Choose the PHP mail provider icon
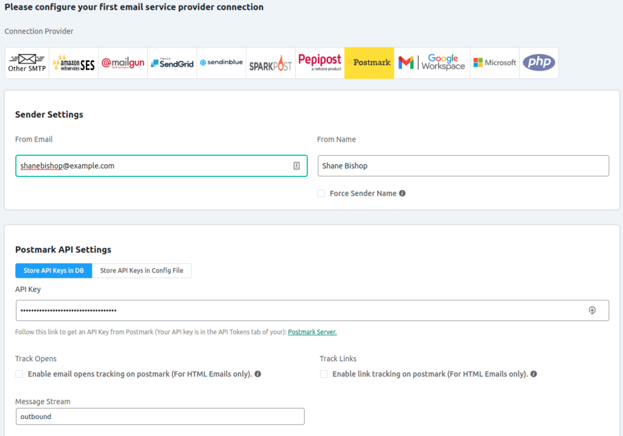The height and width of the screenshot is (436, 623). pyautogui.click(x=539, y=63)
